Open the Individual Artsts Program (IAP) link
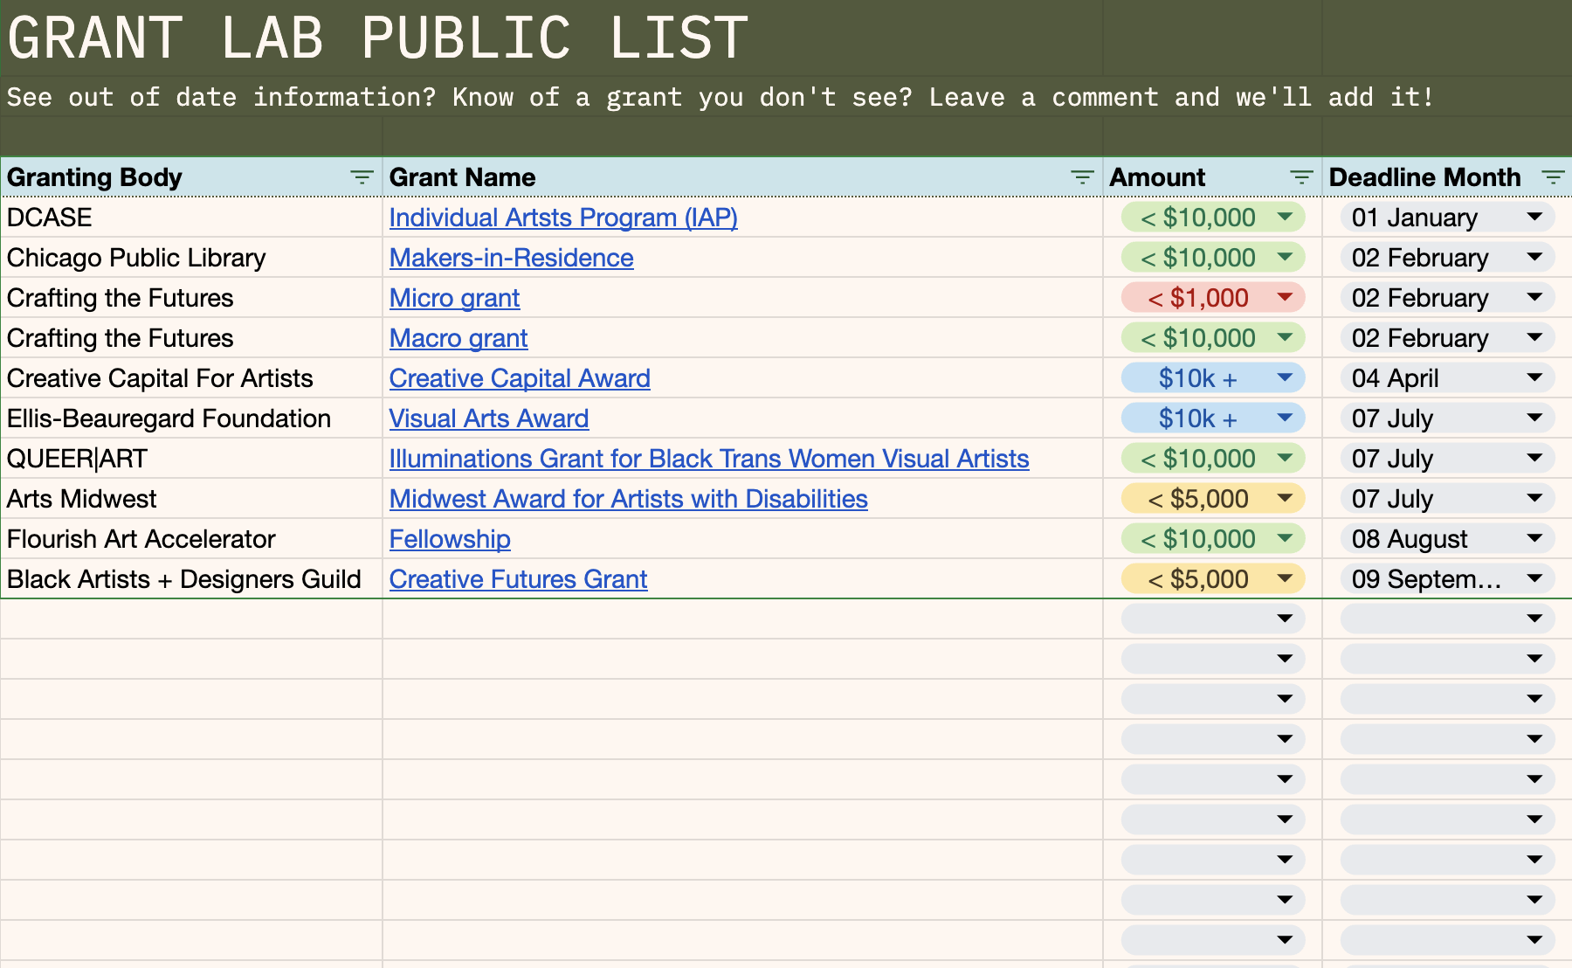The height and width of the screenshot is (968, 1572). coord(562,218)
